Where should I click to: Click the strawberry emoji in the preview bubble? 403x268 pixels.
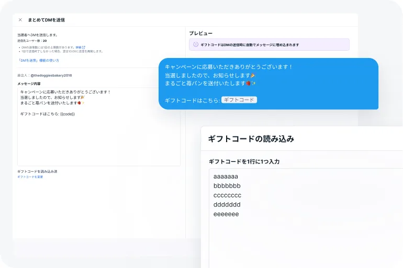coord(248,84)
